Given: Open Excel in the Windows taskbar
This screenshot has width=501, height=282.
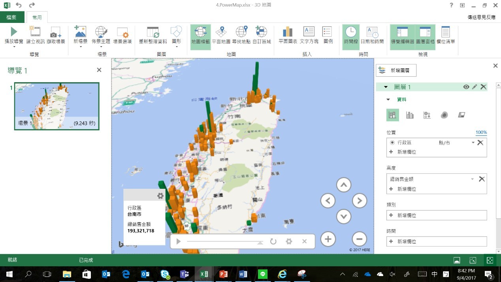Looking at the screenshot, I should coord(204,274).
